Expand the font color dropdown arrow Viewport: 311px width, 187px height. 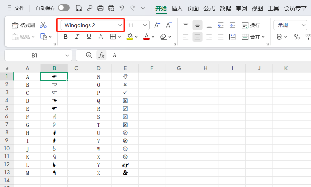coord(153,37)
